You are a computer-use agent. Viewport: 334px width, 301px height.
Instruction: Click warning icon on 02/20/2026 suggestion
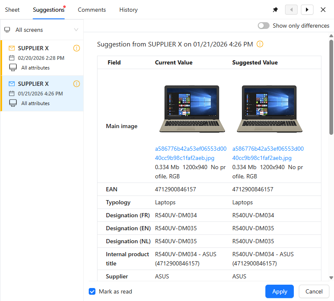(76, 48)
